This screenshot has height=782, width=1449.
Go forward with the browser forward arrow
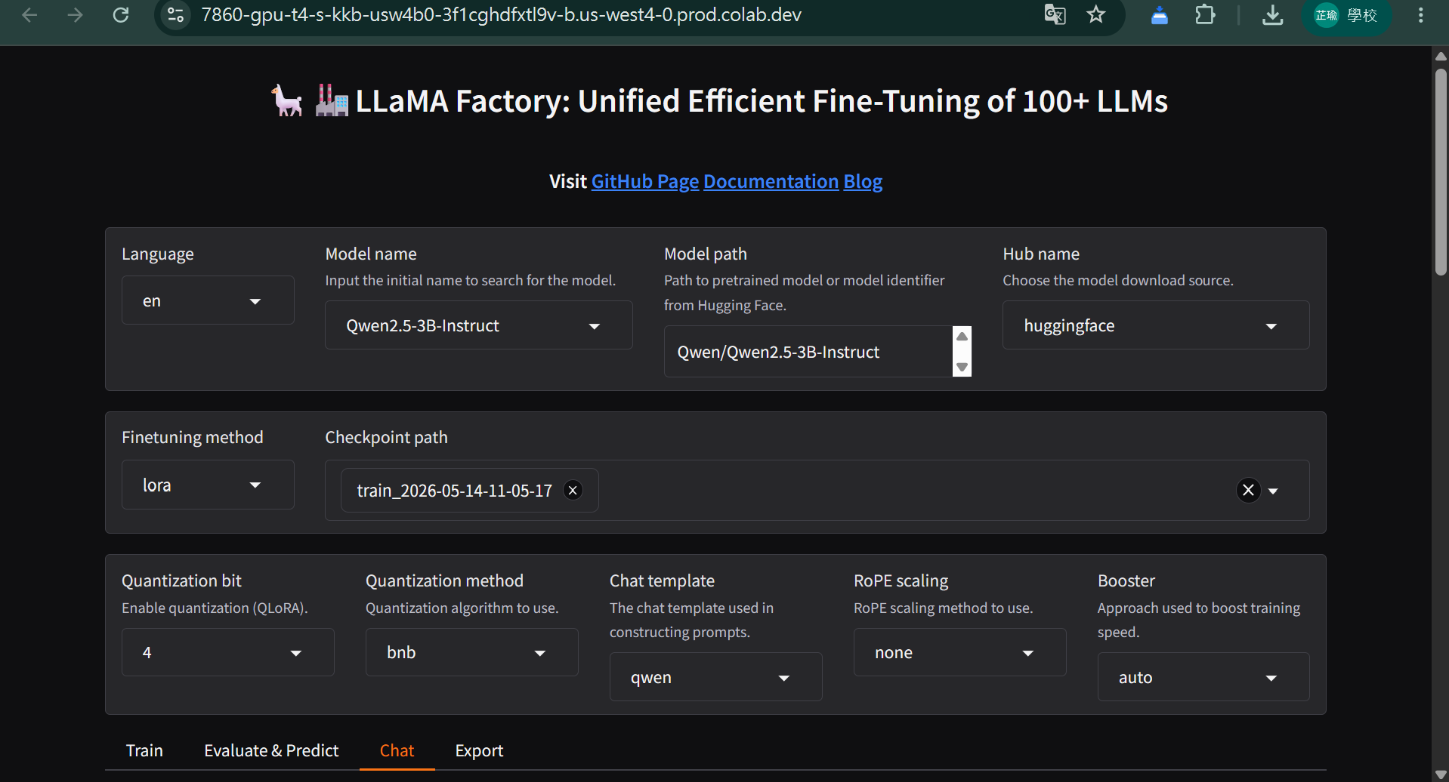75,15
